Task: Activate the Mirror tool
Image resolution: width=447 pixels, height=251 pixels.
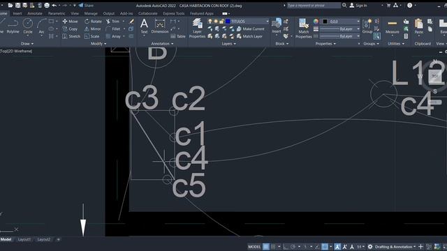Action: click(x=93, y=29)
